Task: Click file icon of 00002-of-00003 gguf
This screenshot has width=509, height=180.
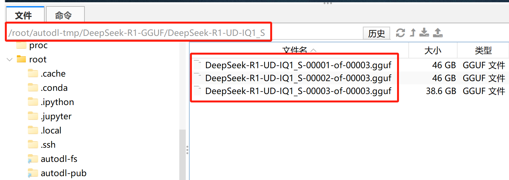Action: pyautogui.click(x=197, y=78)
